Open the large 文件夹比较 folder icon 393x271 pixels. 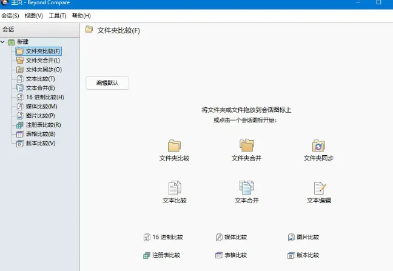[x=174, y=146]
